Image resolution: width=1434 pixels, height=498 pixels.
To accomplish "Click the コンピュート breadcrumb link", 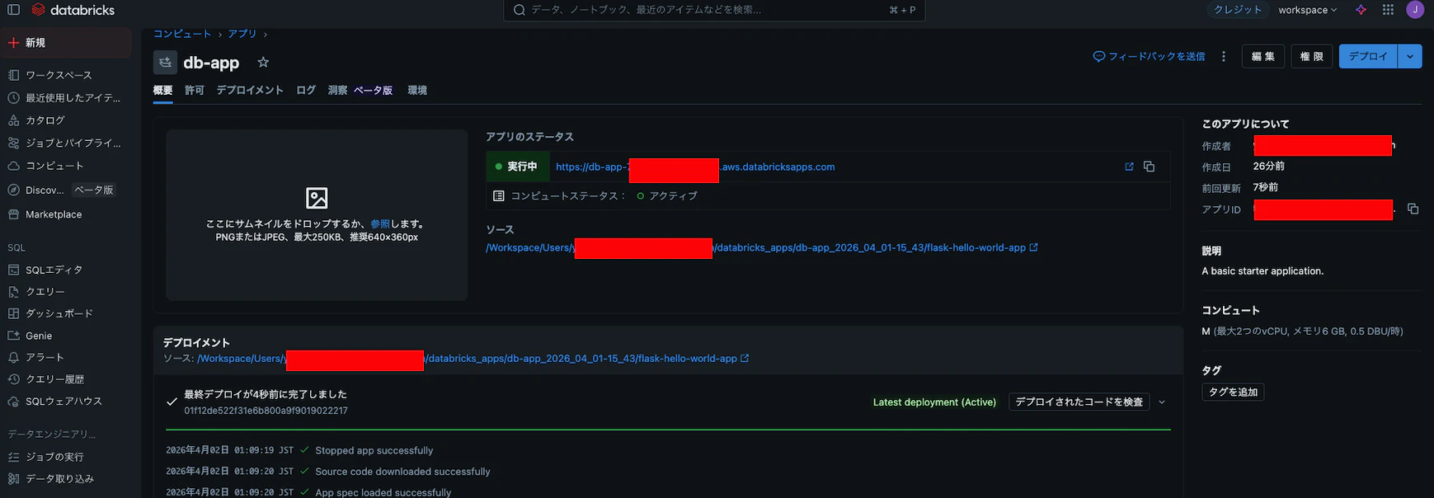I will click(182, 34).
